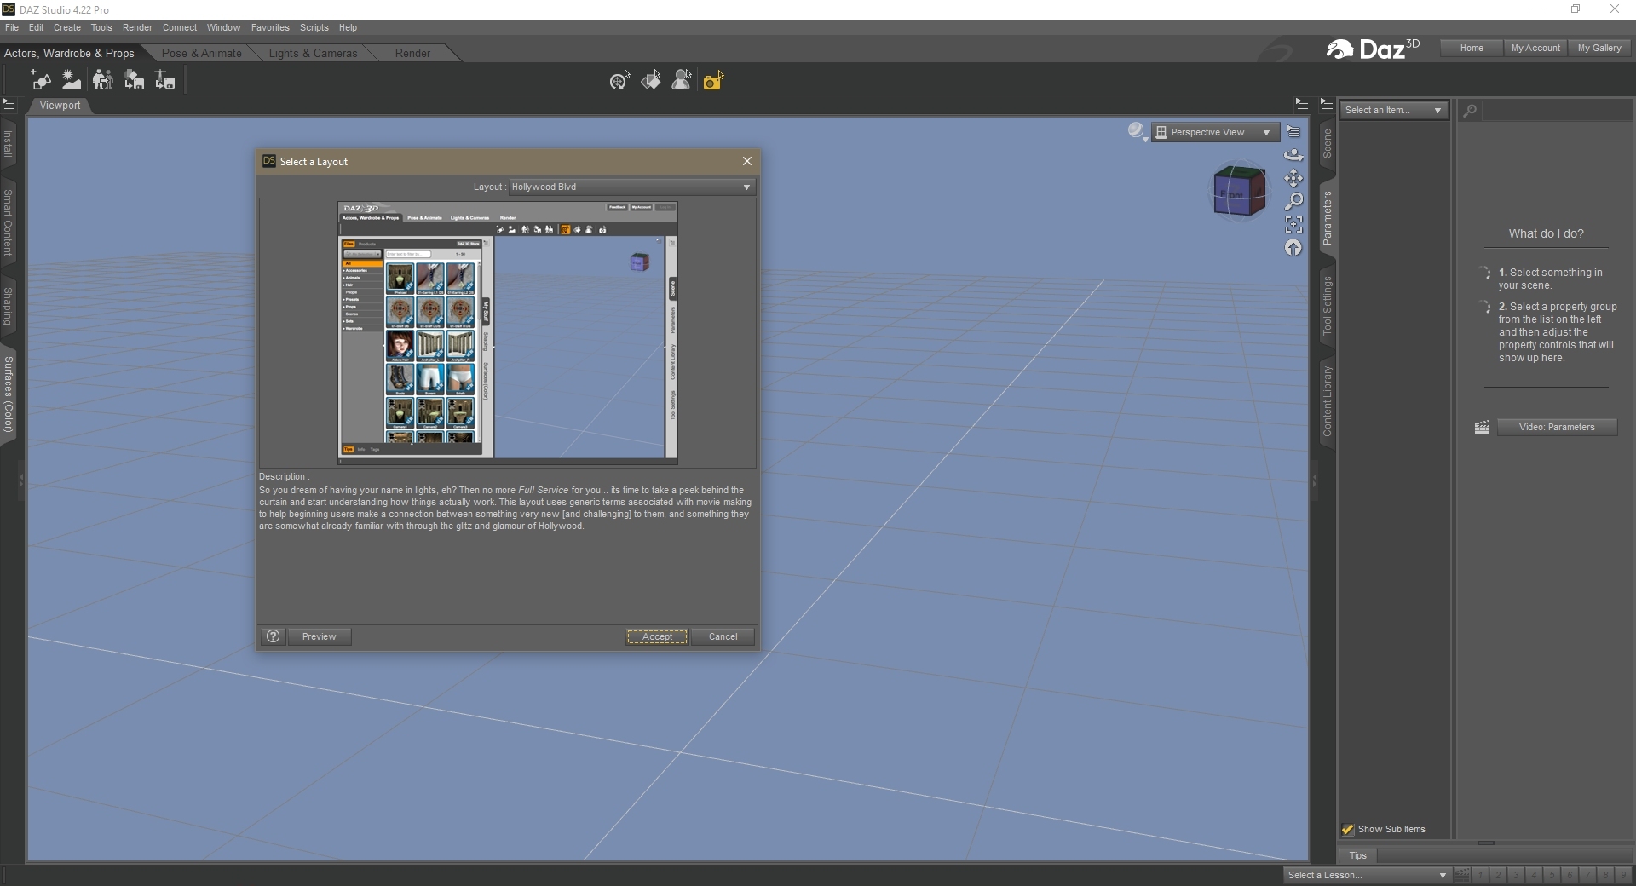Collapse the right pane group handle
Image resolution: width=1636 pixels, height=886 pixels.
[1314, 481]
